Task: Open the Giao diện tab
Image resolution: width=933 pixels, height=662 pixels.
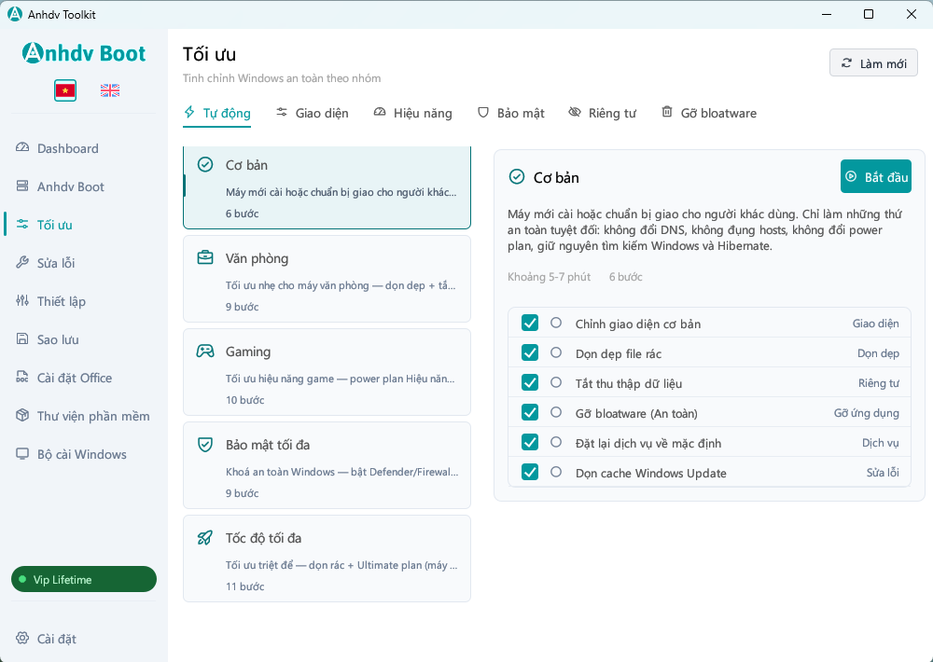Action: click(x=312, y=113)
